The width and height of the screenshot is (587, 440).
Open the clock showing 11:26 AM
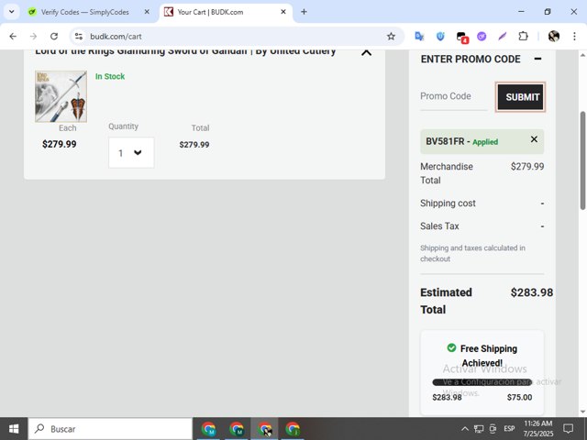point(538,429)
